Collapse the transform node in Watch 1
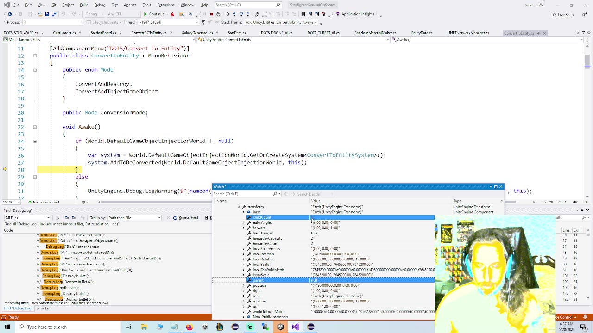 tap(239, 207)
